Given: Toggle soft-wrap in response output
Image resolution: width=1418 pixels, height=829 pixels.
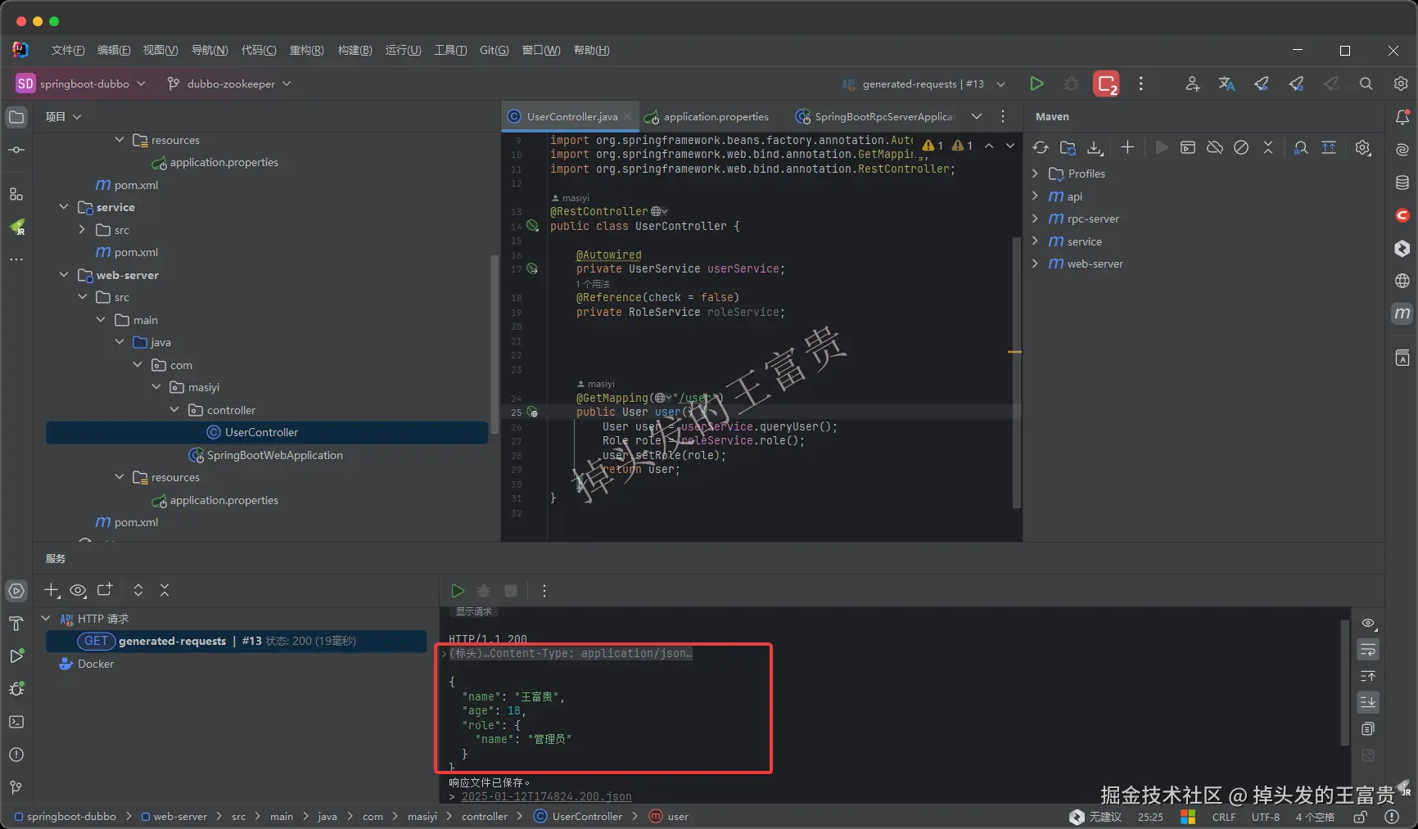Looking at the screenshot, I should click(1368, 650).
